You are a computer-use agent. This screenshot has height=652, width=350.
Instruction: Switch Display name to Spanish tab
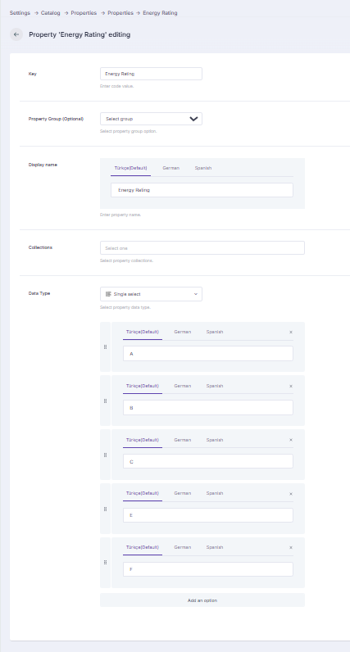203,168
